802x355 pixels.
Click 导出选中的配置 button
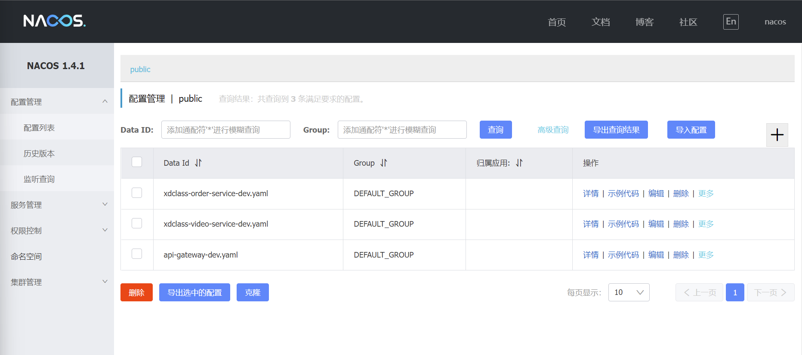click(x=194, y=292)
